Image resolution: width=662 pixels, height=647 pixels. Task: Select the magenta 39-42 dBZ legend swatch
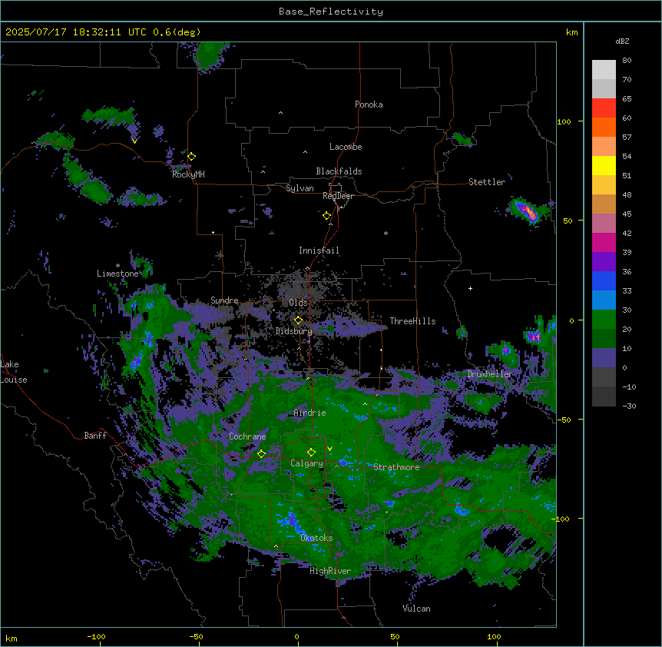[x=604, y=242]
